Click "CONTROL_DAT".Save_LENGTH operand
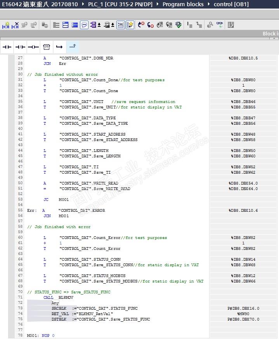The height and width of the screenshot is (340, 279). coord(90,156)
